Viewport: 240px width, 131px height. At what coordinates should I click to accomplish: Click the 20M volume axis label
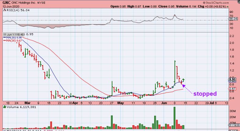coord(232,117)
